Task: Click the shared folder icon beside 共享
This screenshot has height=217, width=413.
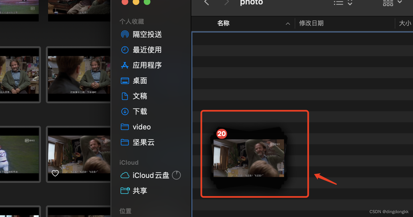Action: click(x=125, y=191)
